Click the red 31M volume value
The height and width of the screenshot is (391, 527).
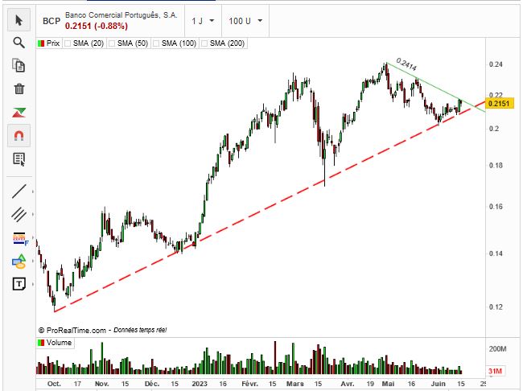pyautogui.click(x=495, y=371)
